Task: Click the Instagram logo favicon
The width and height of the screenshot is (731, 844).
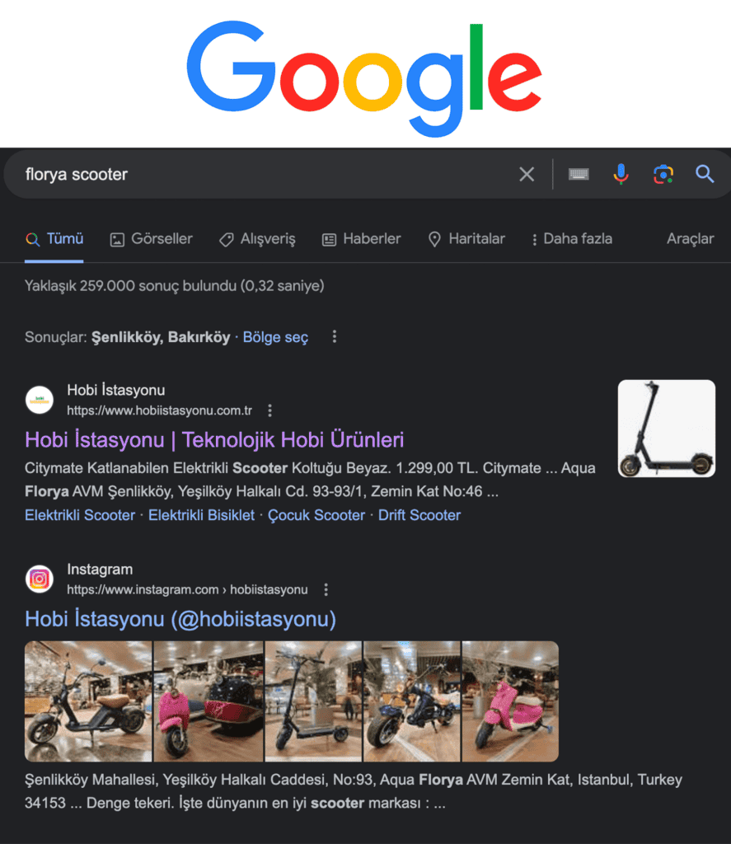Action: pyautogui.click(x=40, y=579)
